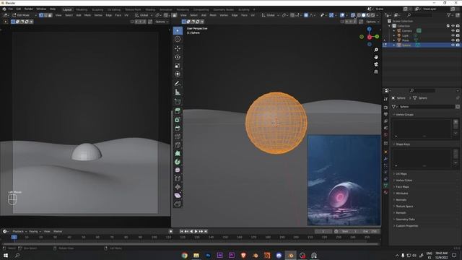Screen dimensions: 462x260
Task: Switch to Rendered shading mode
Action: point(372,15)
